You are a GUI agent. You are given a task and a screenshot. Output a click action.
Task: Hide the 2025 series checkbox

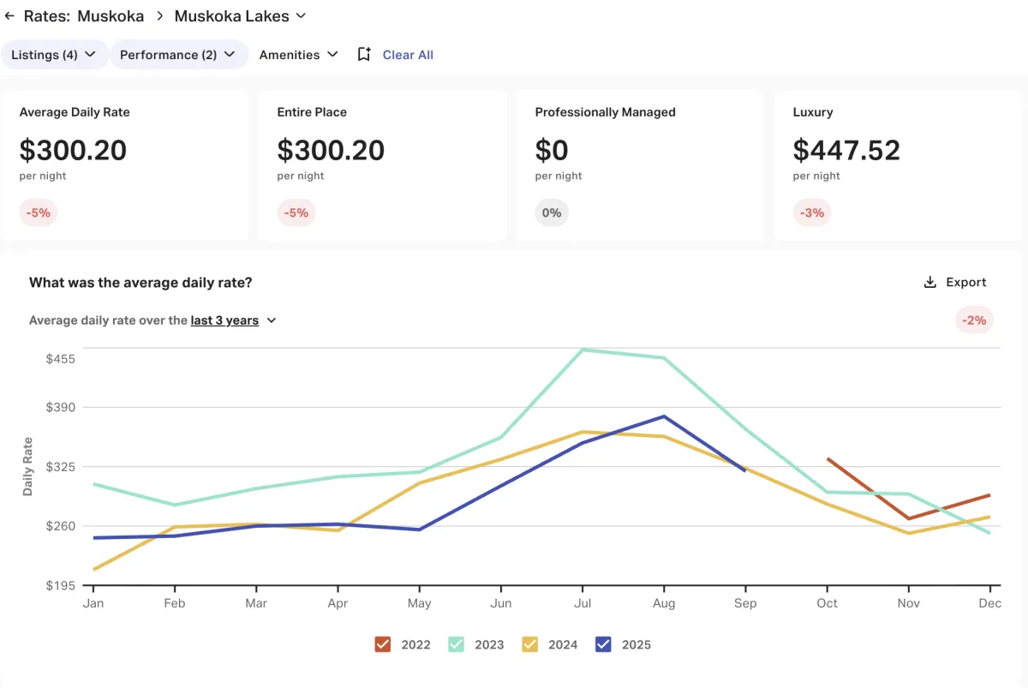(x=604, y=644)
